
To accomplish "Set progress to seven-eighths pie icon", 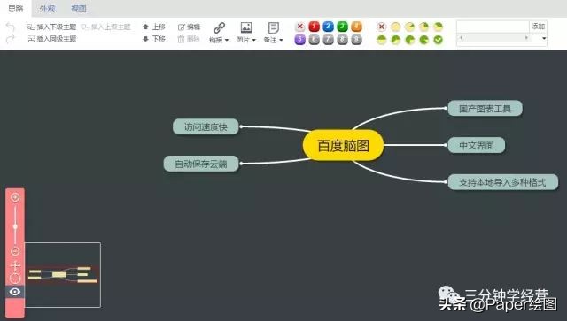I will point(423,40).
